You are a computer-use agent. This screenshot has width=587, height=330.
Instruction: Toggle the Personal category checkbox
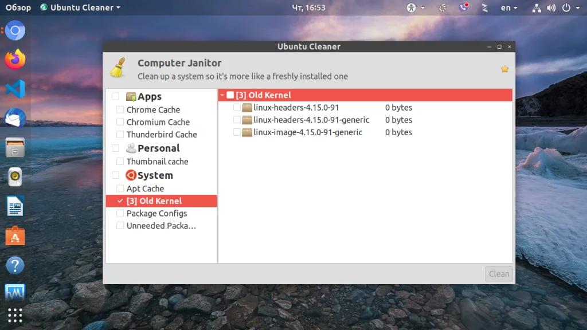pos(116,148)
